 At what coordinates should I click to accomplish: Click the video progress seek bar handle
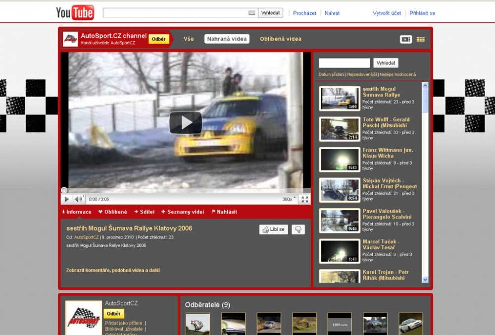pos(64,190)
